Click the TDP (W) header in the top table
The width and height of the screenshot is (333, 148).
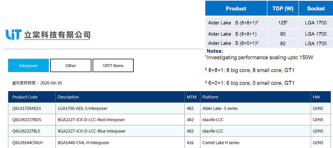283,8
